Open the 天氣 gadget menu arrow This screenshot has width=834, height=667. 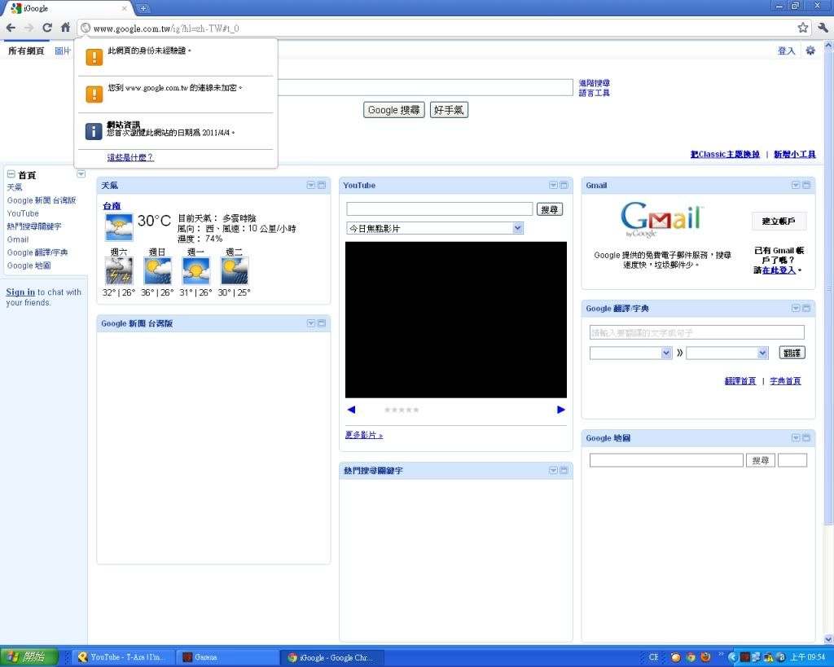pos(311,185)
